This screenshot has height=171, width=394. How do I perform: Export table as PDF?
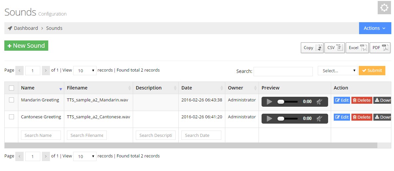pos(380,48)
